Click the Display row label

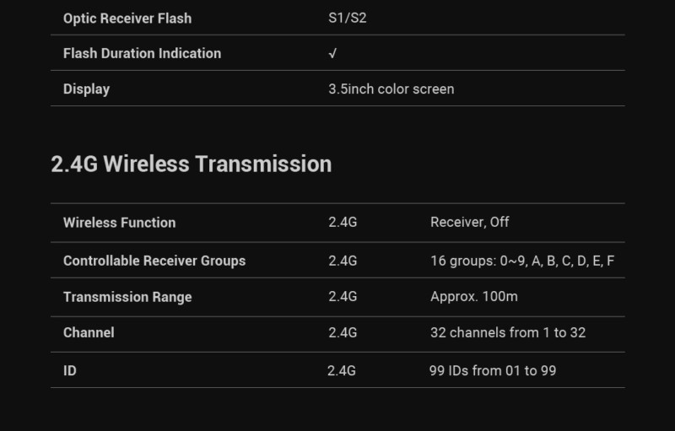[x=87, y=89]
